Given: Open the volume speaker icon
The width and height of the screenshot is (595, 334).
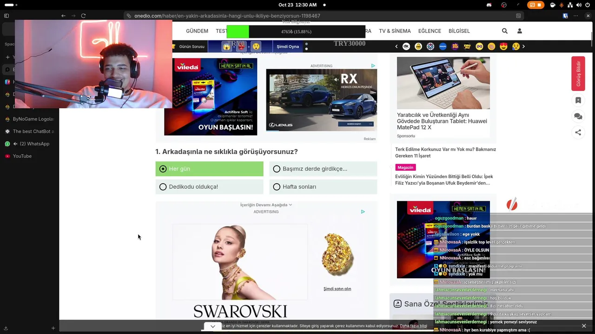Looking at the screenshot, I should [x=579, y=5].
